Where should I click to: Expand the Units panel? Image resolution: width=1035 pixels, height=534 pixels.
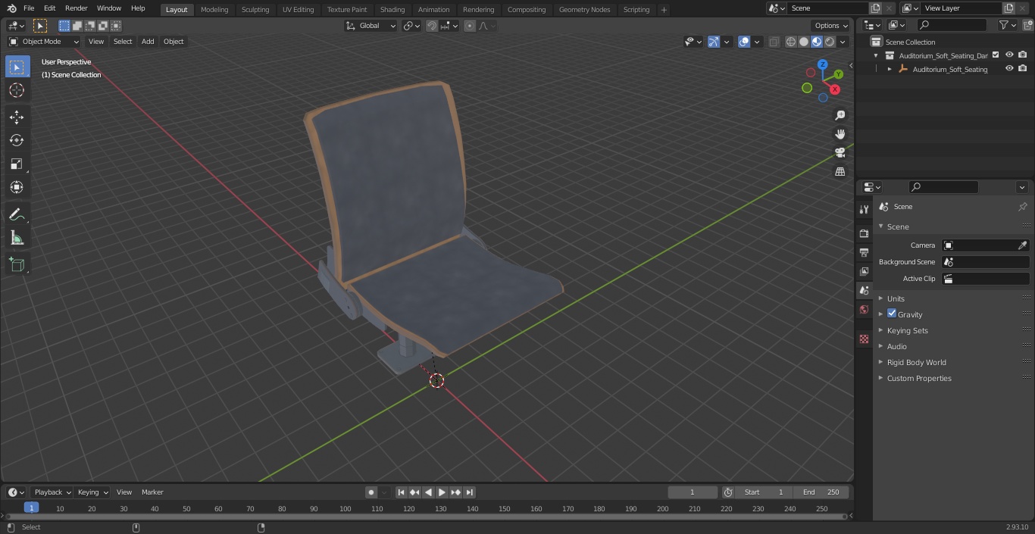click(896, 298)
